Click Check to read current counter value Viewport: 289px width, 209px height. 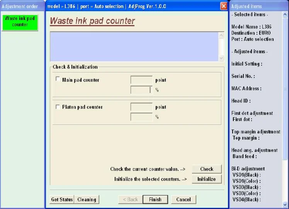click(x=207, y=169)
